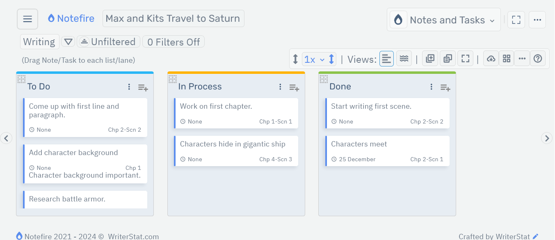This screenshot has height=240, width=555.
Task: Open the 1x zoom level dropdown
Action: tap(315, 59)
